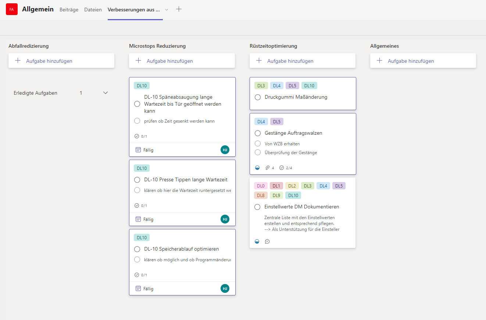Mark Druckgummi Maßänderung task as complete

click(x=258, y=97)
